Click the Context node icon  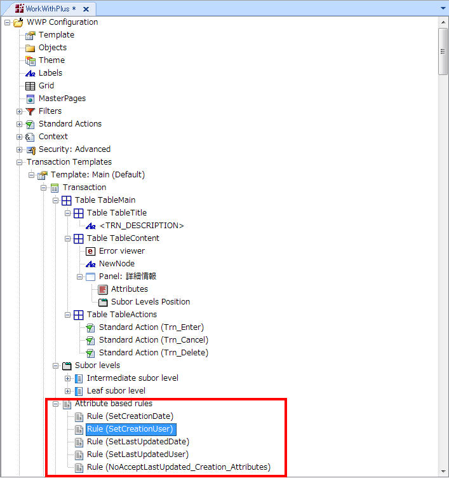30,137
